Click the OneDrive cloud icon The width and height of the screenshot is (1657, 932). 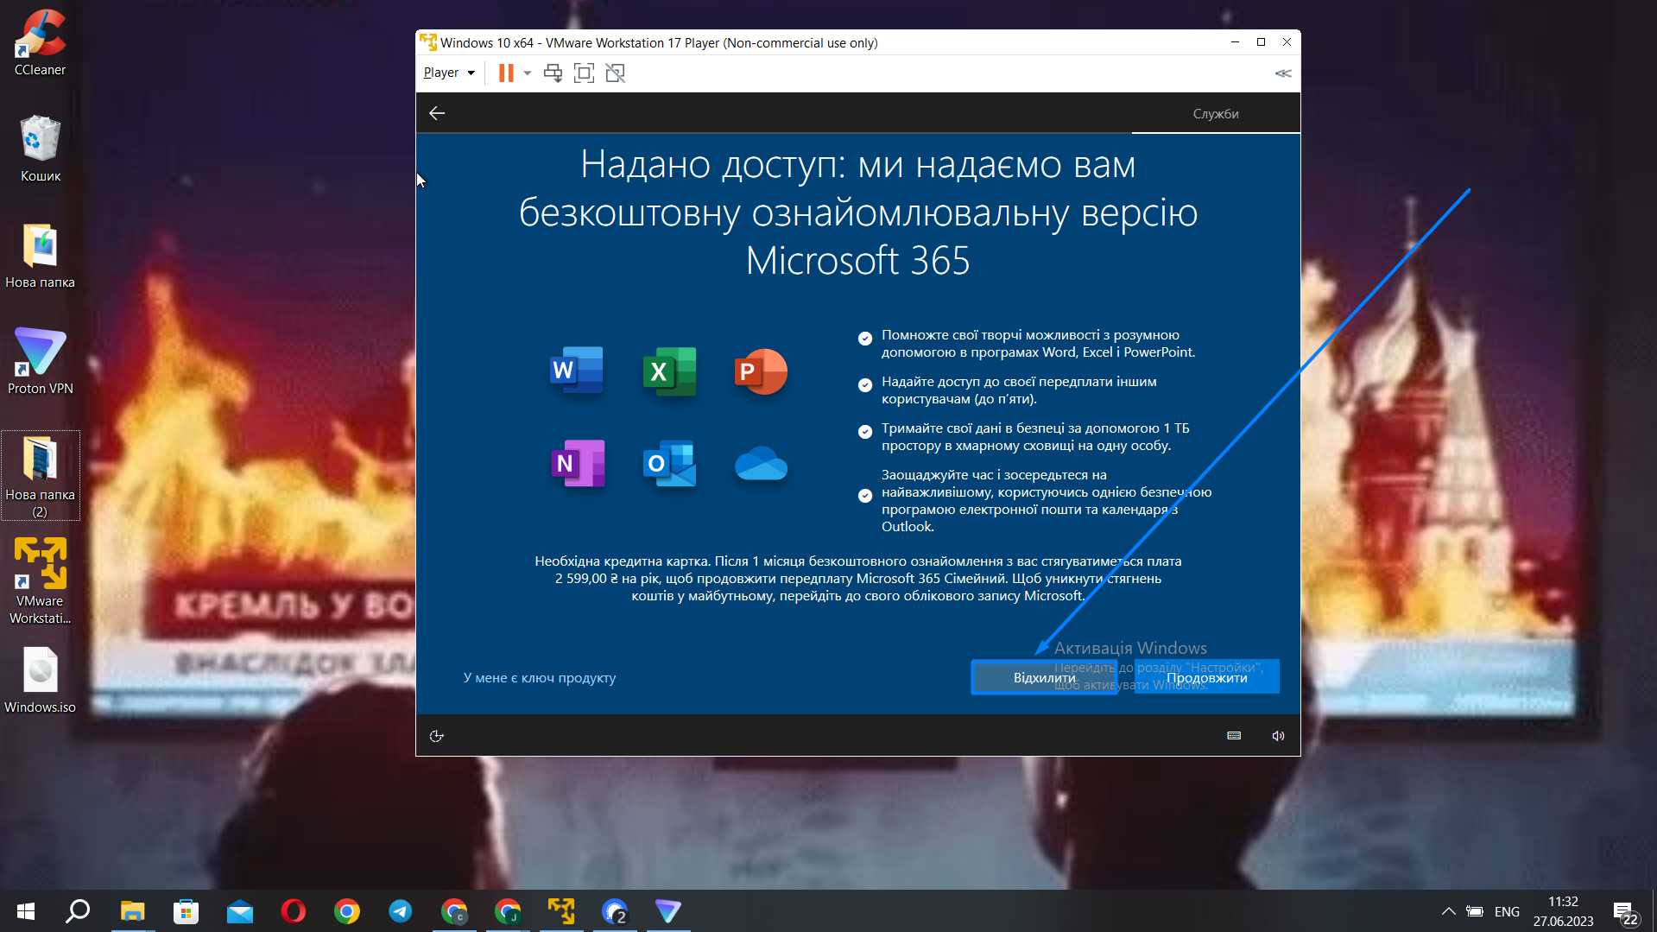click(761, 464)
